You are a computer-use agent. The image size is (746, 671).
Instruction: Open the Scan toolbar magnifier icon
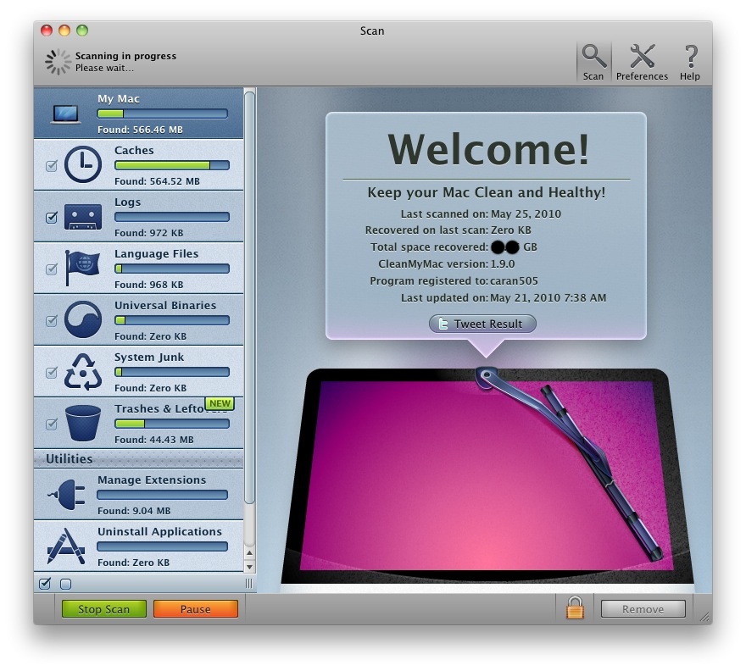(x=593, y=56)
